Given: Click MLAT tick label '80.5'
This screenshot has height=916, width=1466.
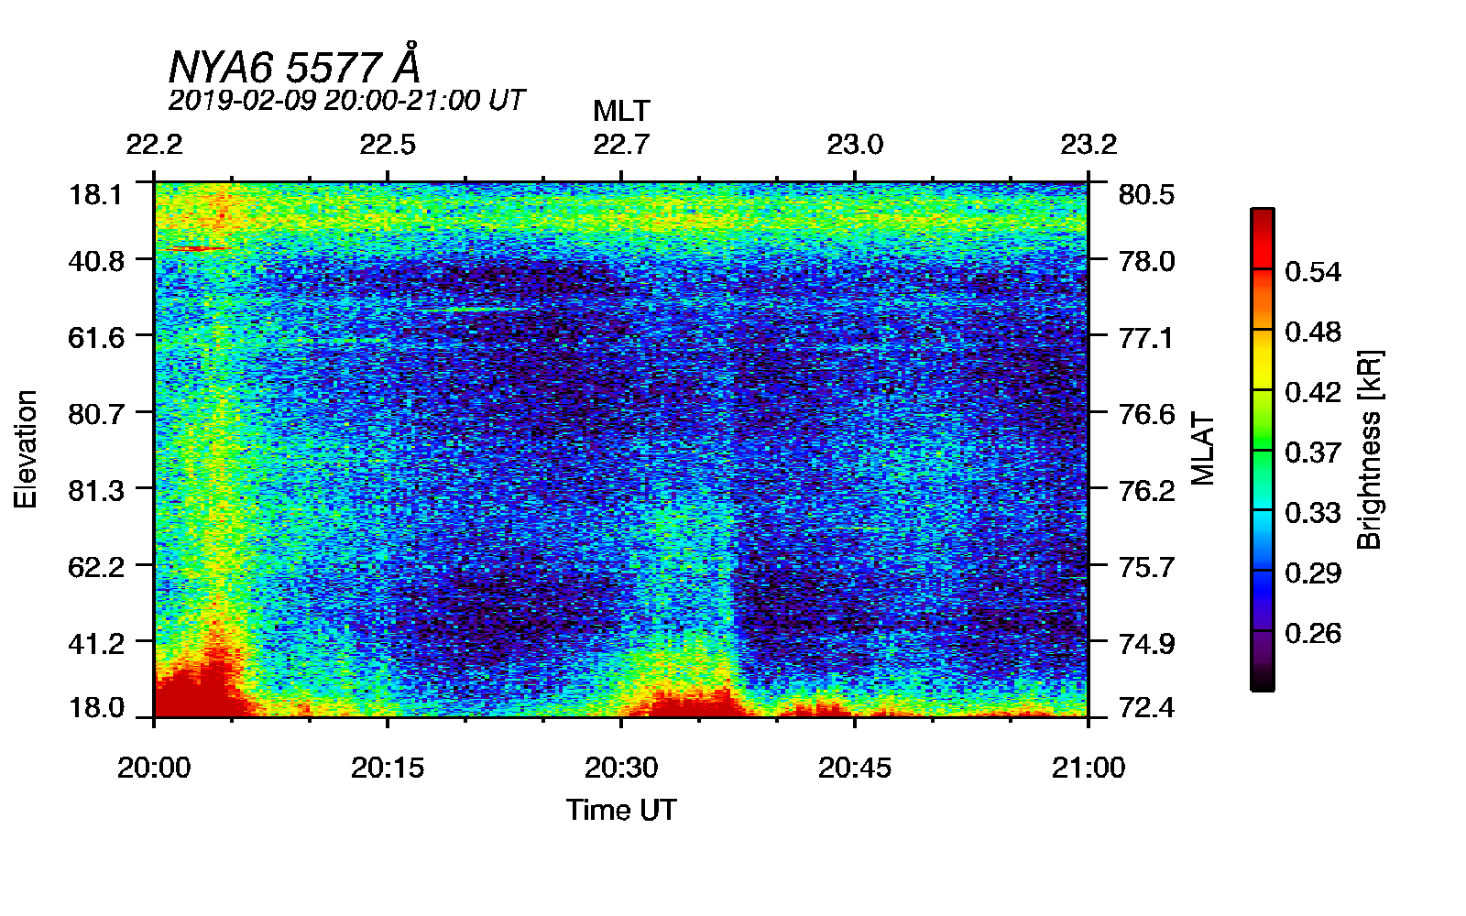Looking at the screenshot, I should pyautogui.click(x=1146, y=194).
